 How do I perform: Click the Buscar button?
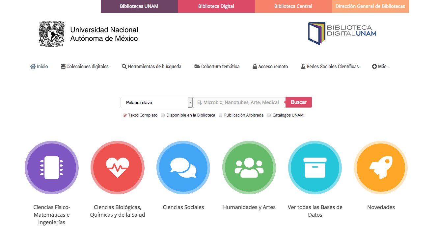point(299,102)
